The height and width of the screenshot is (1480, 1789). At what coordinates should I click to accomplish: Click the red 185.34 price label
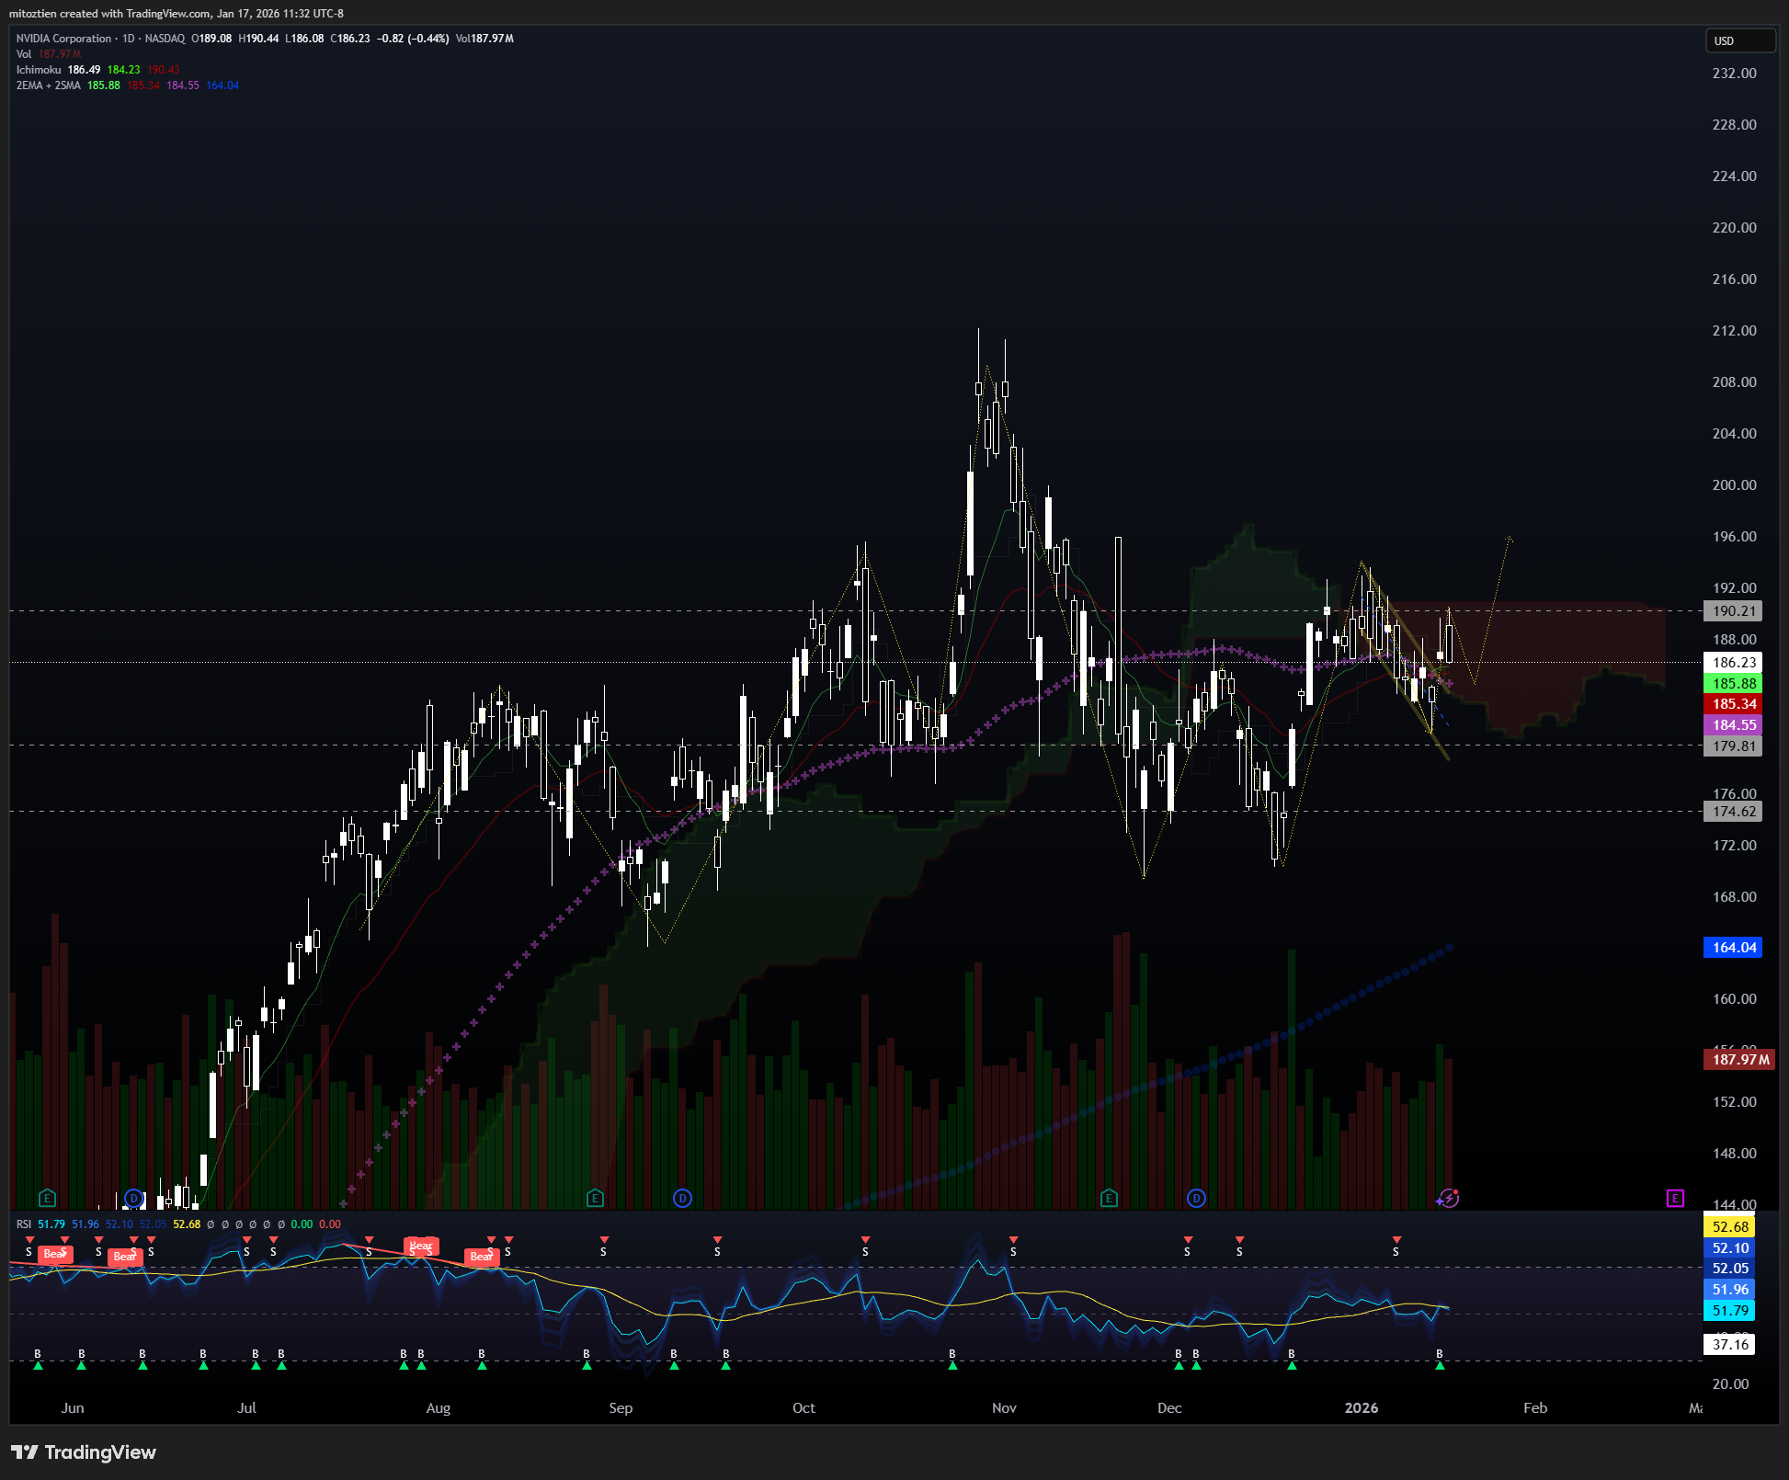(x=1734, y=704)
